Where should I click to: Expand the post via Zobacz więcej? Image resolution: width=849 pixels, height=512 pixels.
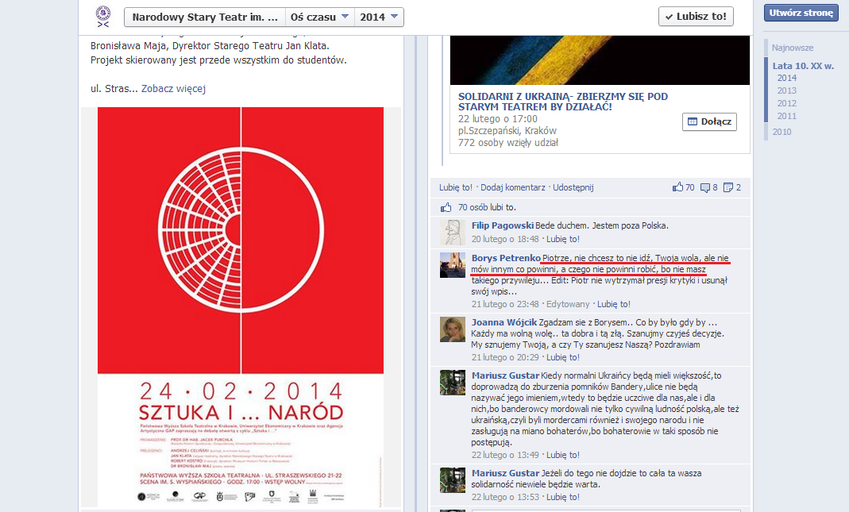pyautogui.click(x=173, y=89)
